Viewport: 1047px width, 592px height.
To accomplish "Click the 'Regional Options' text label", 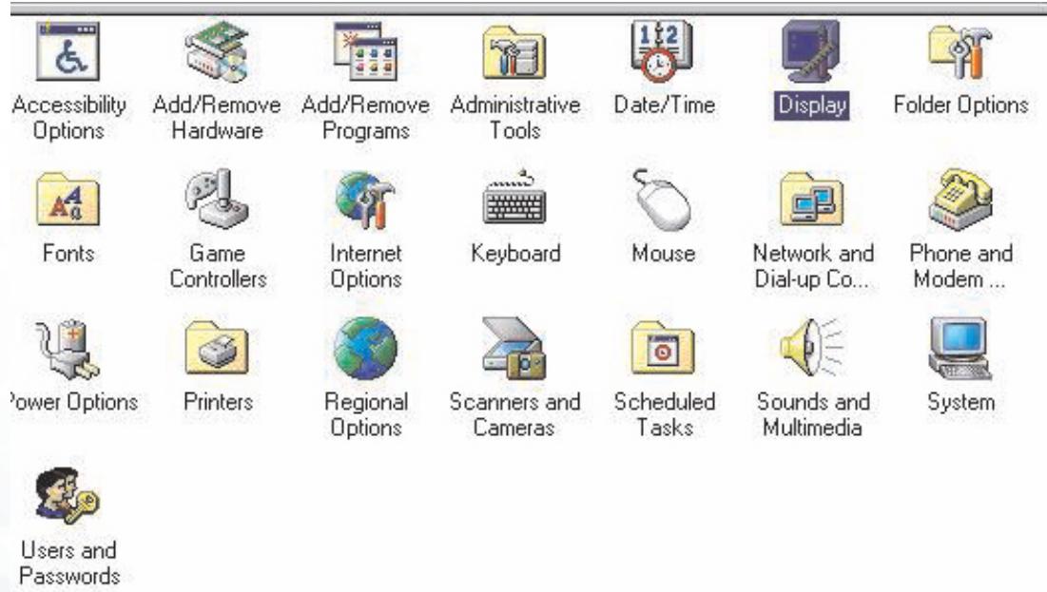I will (366, 414).
